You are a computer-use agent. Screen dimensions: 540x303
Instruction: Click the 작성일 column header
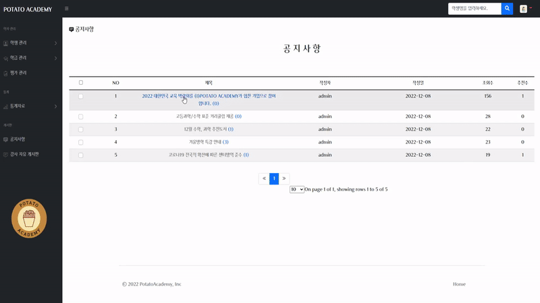418,83
